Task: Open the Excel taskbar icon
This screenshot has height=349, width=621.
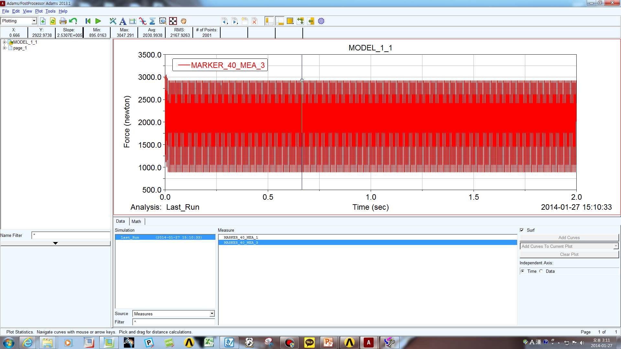Action: click(209, 343)
